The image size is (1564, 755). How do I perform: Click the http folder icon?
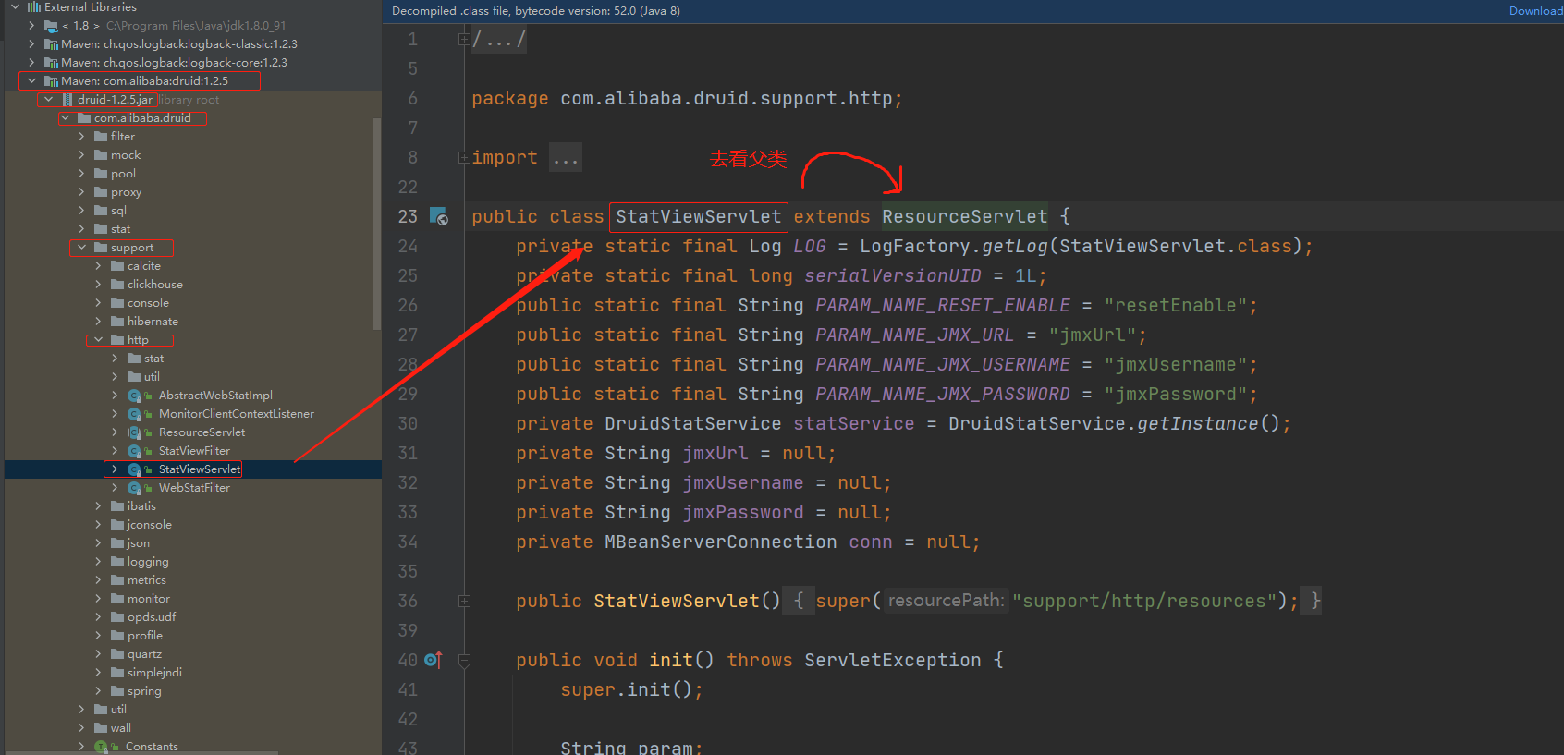click(x=117, y=340)
